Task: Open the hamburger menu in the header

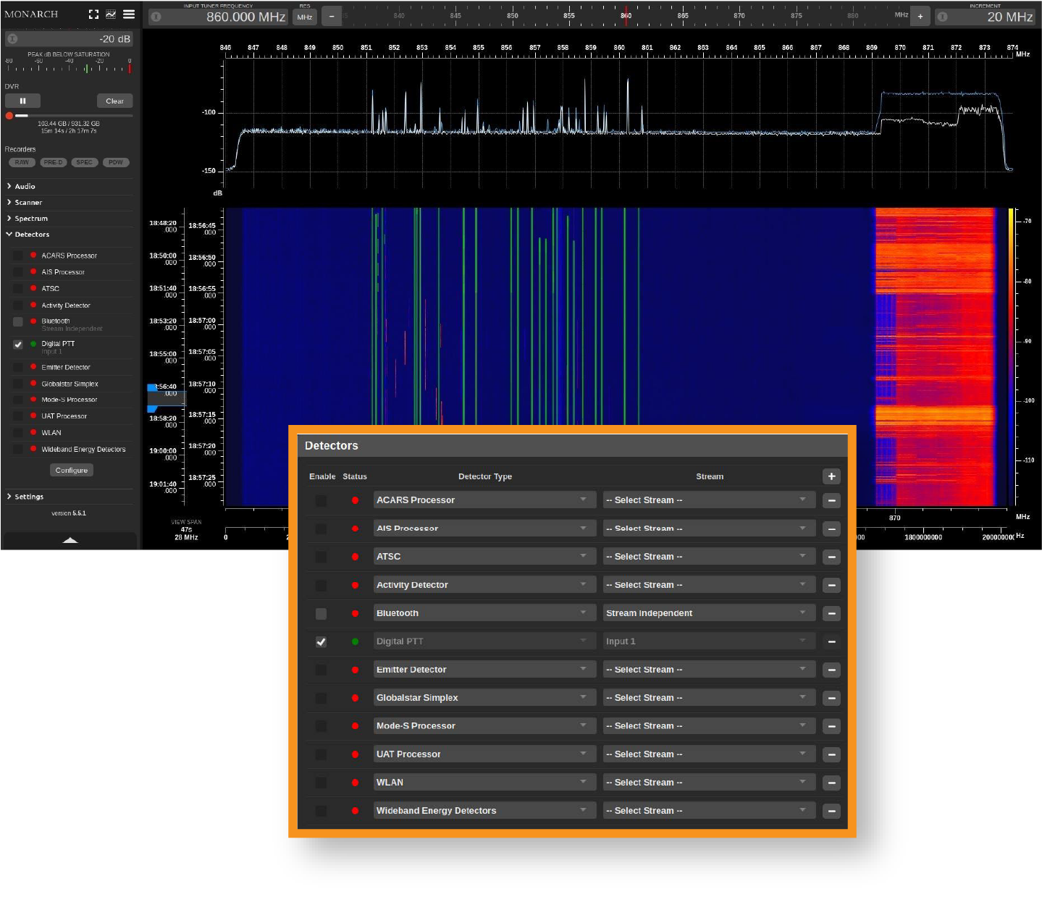Action: (x=129, y=14)
